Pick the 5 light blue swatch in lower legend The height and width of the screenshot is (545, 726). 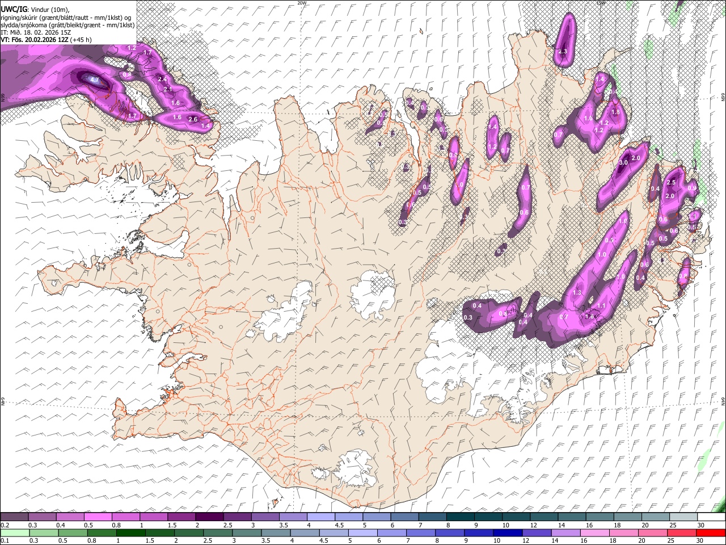[x=363, y=533]
